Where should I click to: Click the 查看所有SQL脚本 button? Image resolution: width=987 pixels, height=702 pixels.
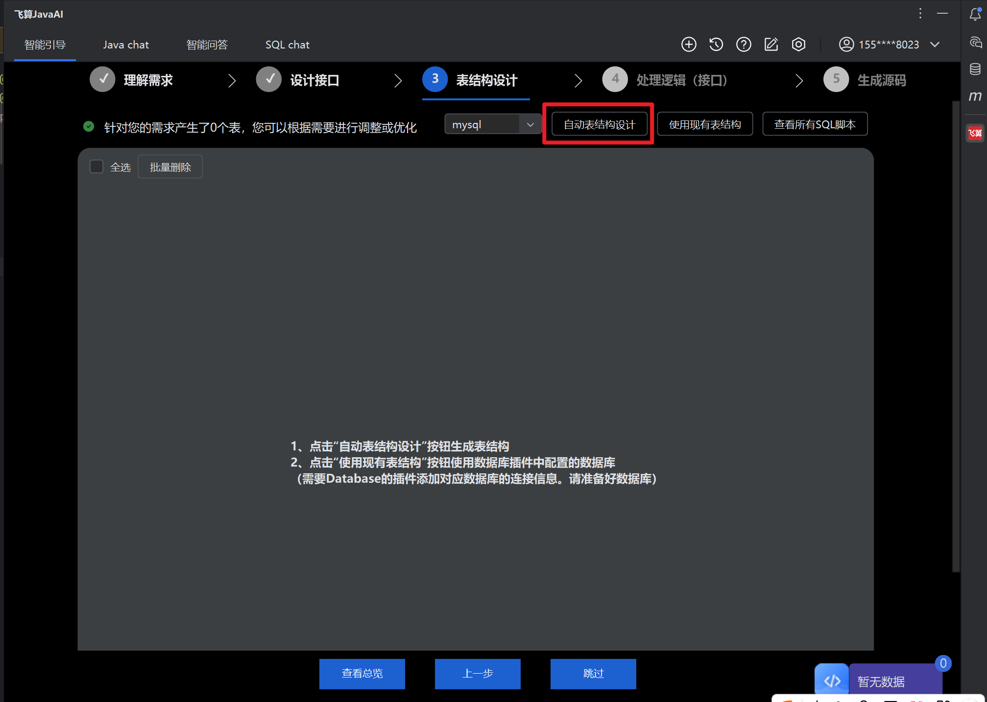coord(815,124)
